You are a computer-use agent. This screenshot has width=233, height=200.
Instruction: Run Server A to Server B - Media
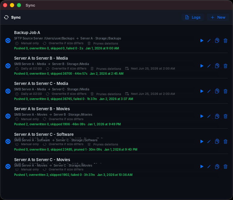click(202, 66)
